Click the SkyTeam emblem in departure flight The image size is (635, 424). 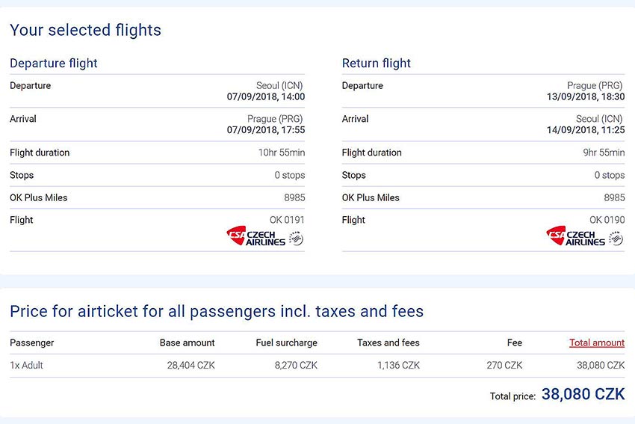[296, 239]
